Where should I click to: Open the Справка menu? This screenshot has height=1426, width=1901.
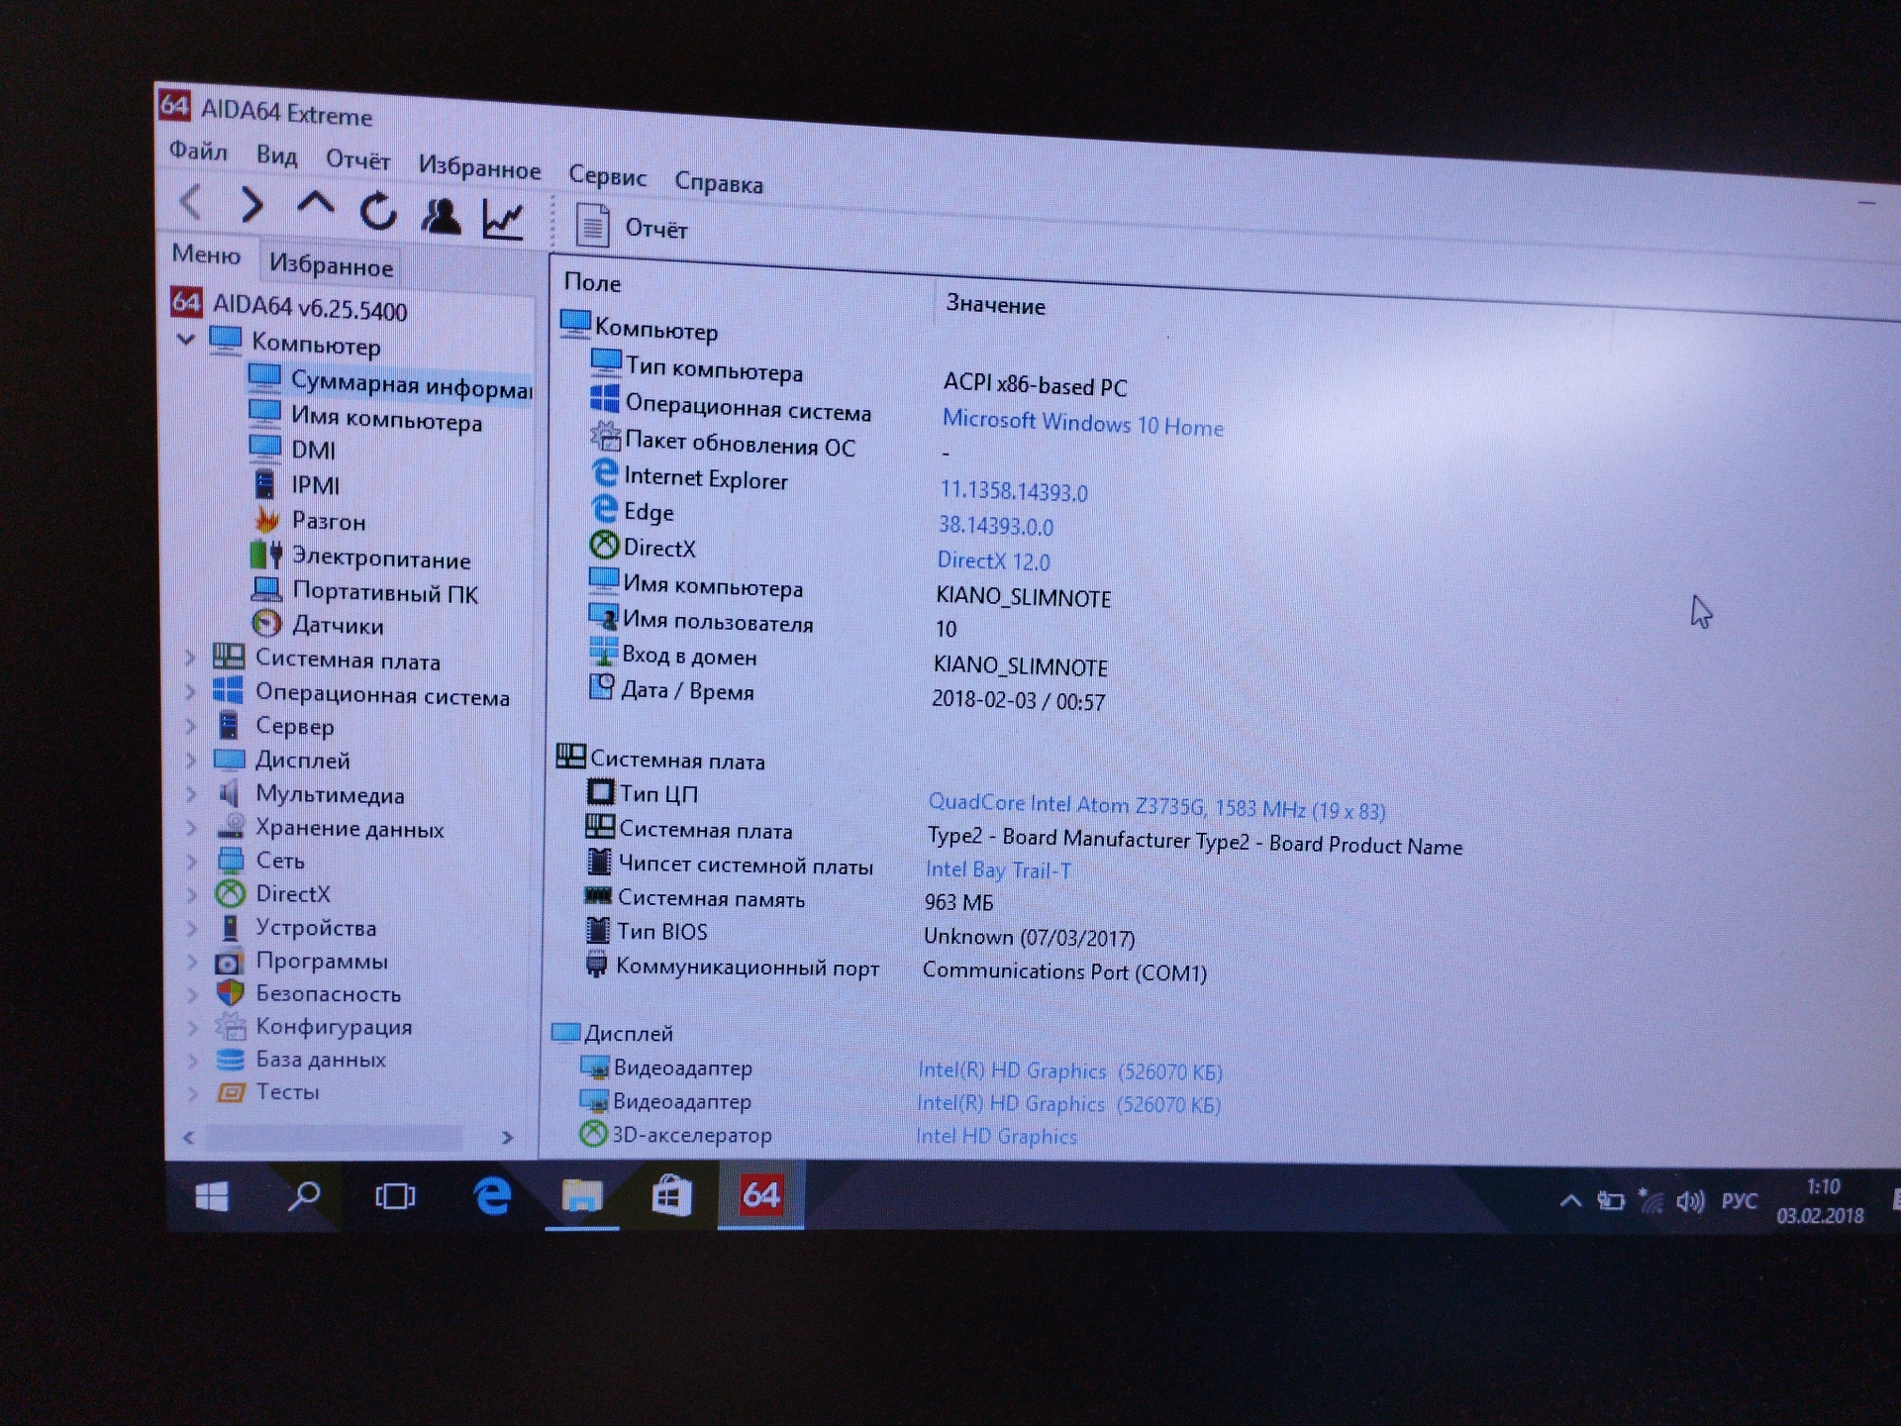tap(719, 183)
